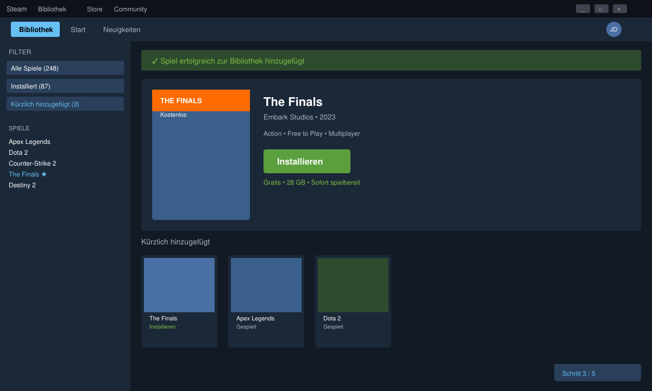Switch to the Neuigkeiten tab
This screenshot has height=391, width=652.
122,29
